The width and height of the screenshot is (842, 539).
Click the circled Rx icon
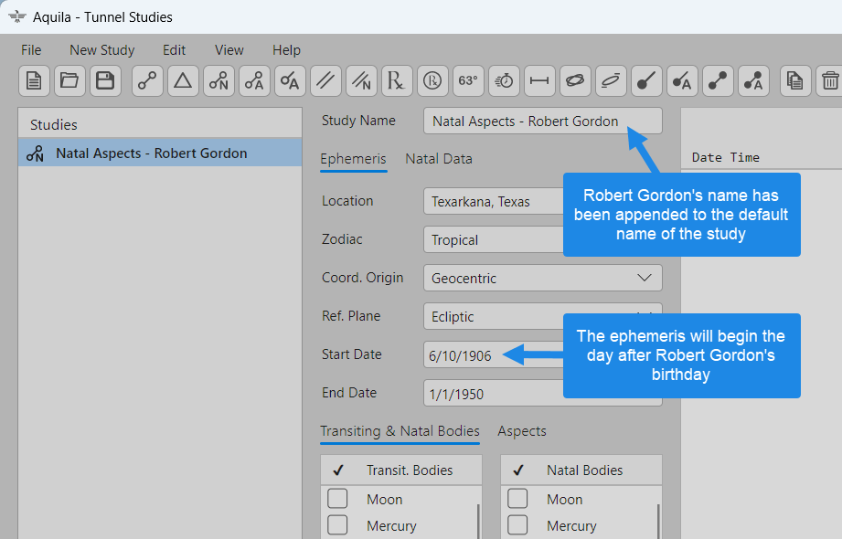point(432,81)
